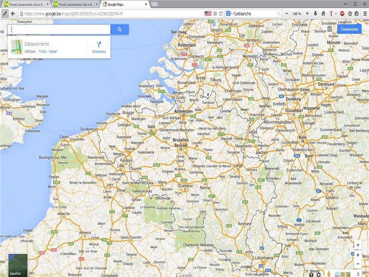
Task: Bookmark the page with the star
Action: pos(350,14)
